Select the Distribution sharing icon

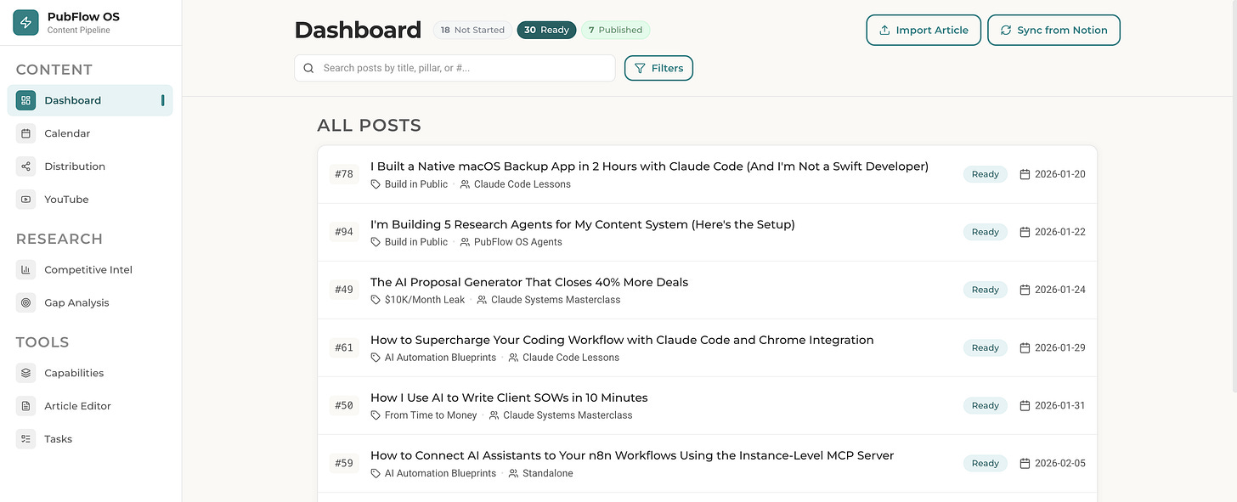pyautogui.click(x=28, y=166)
